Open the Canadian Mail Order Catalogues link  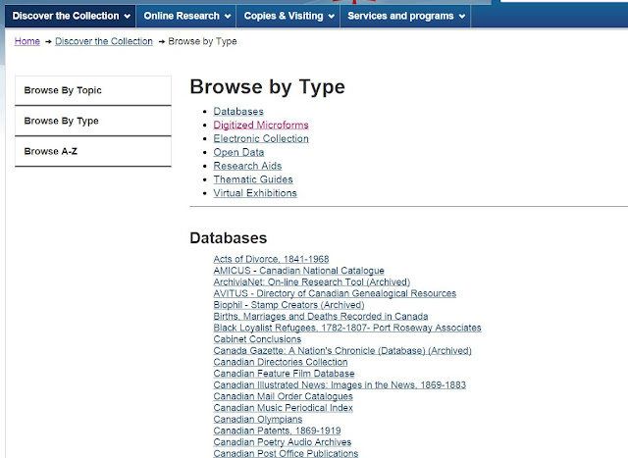284,396
